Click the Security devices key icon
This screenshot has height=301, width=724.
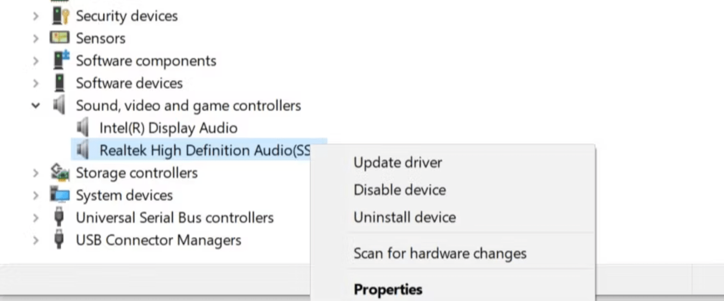pyautogui.click(x=59, y=16)
